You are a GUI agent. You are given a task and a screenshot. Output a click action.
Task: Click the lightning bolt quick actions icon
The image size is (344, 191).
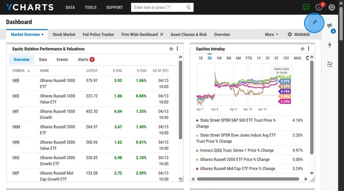330,45
